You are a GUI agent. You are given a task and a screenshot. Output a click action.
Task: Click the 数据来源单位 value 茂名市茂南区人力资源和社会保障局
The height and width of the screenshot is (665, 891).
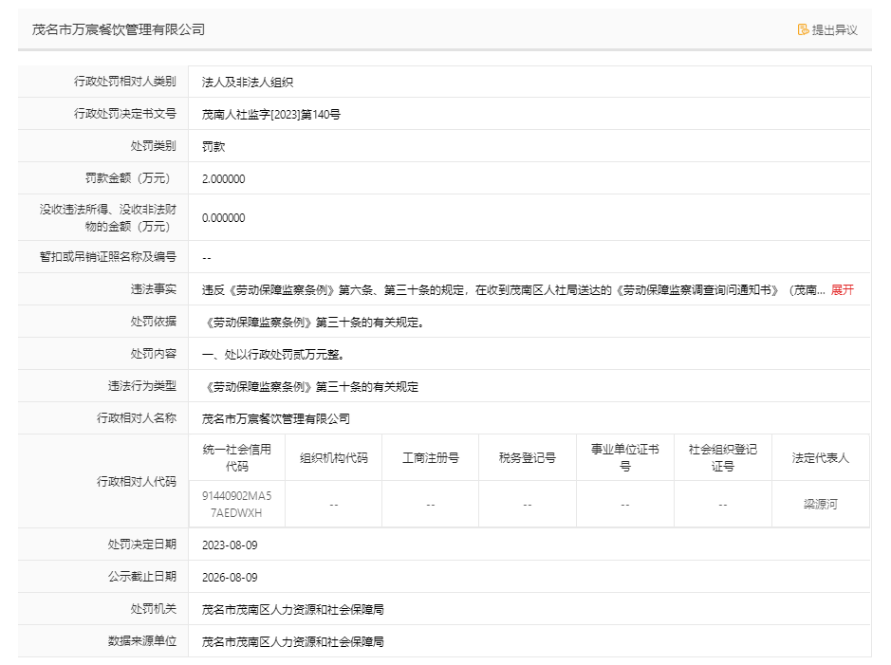click(x=292, y=642)
